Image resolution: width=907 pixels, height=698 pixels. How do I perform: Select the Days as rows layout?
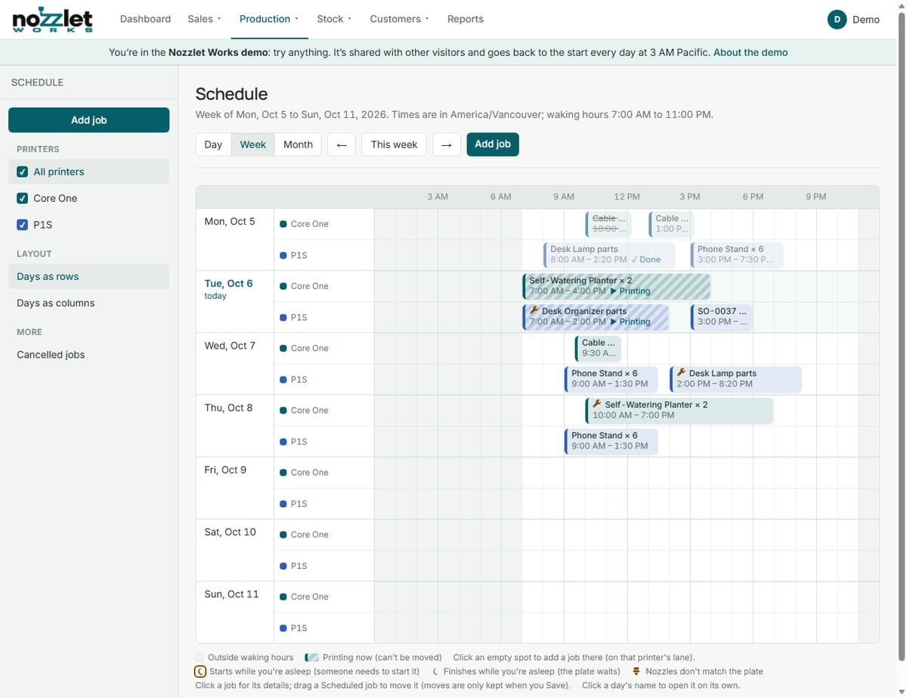(88, 277)
